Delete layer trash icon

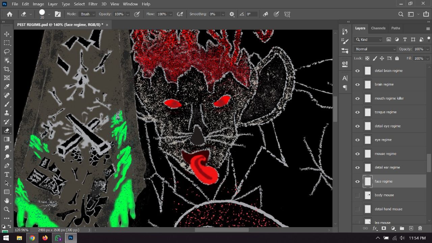pos(420,228)
